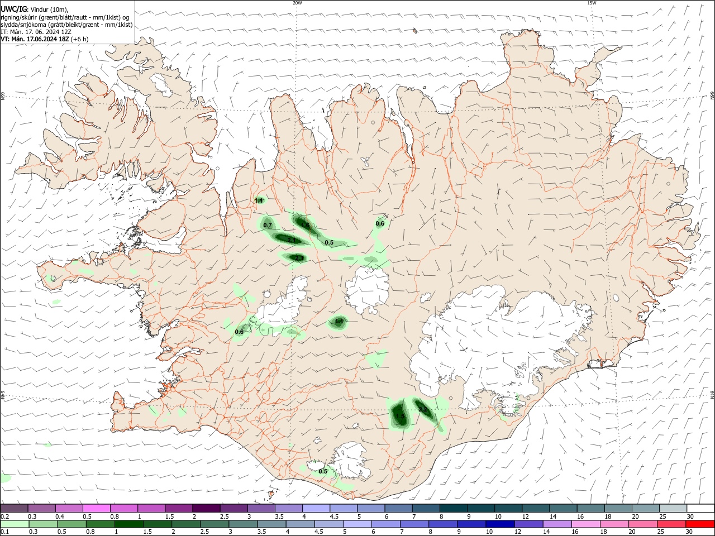
Task: Click the lightest green swatch above 0.1 label
Action: [14, 524]
